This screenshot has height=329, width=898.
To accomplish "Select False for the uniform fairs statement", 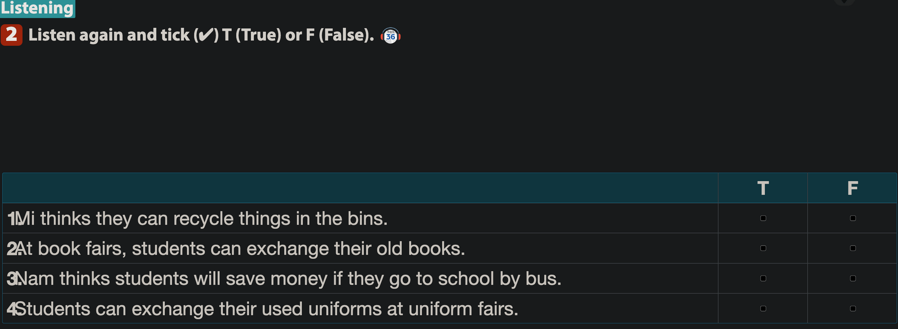I will [x=853, y=308].
